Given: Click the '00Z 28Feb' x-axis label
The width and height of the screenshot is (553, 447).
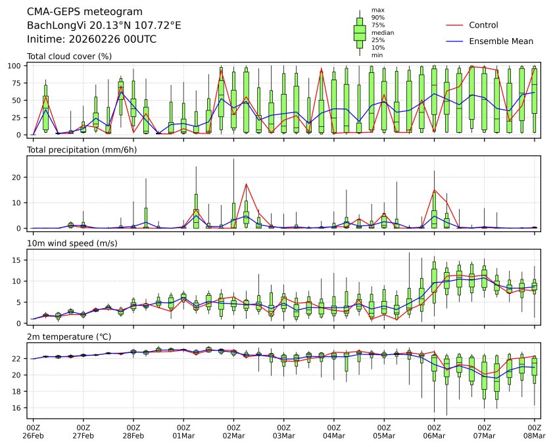Looking at the screenshot, I should pos(133,432).
